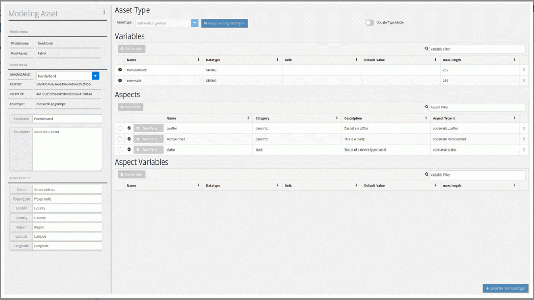Image resolution: width=534 pixels, height=300 pixels.
Task: Click info icon in Aspects Category column
Action: pyautogui.click(x=337, y=118)
